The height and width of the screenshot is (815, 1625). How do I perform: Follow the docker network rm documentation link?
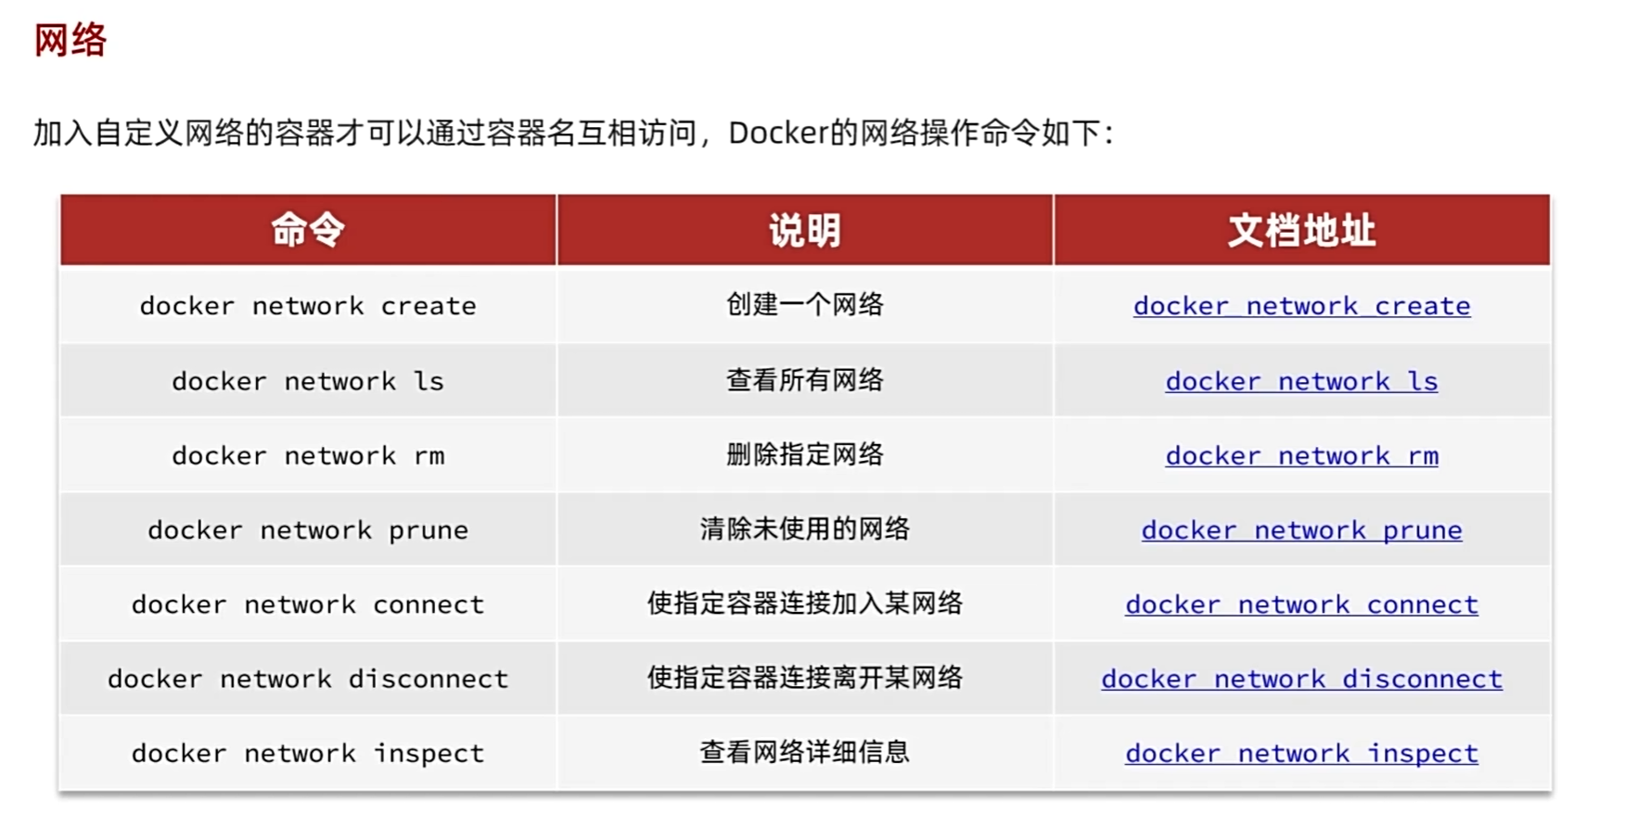point(1300,455)
